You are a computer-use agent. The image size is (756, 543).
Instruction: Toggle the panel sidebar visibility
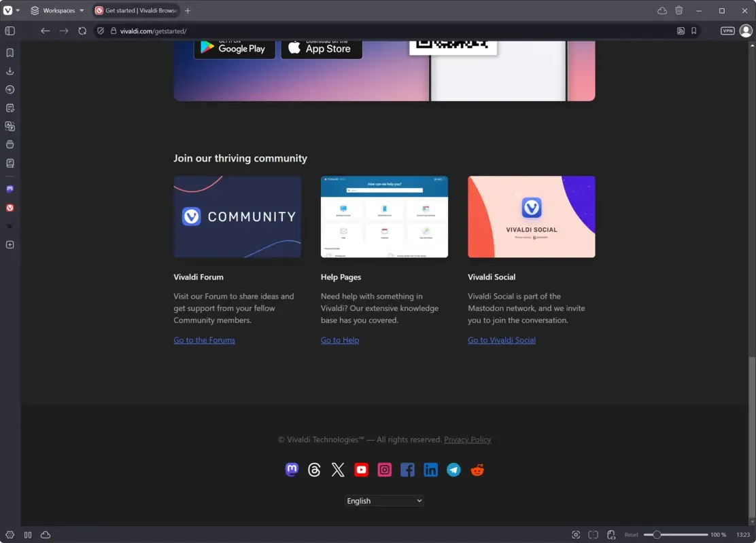[10, 31]
